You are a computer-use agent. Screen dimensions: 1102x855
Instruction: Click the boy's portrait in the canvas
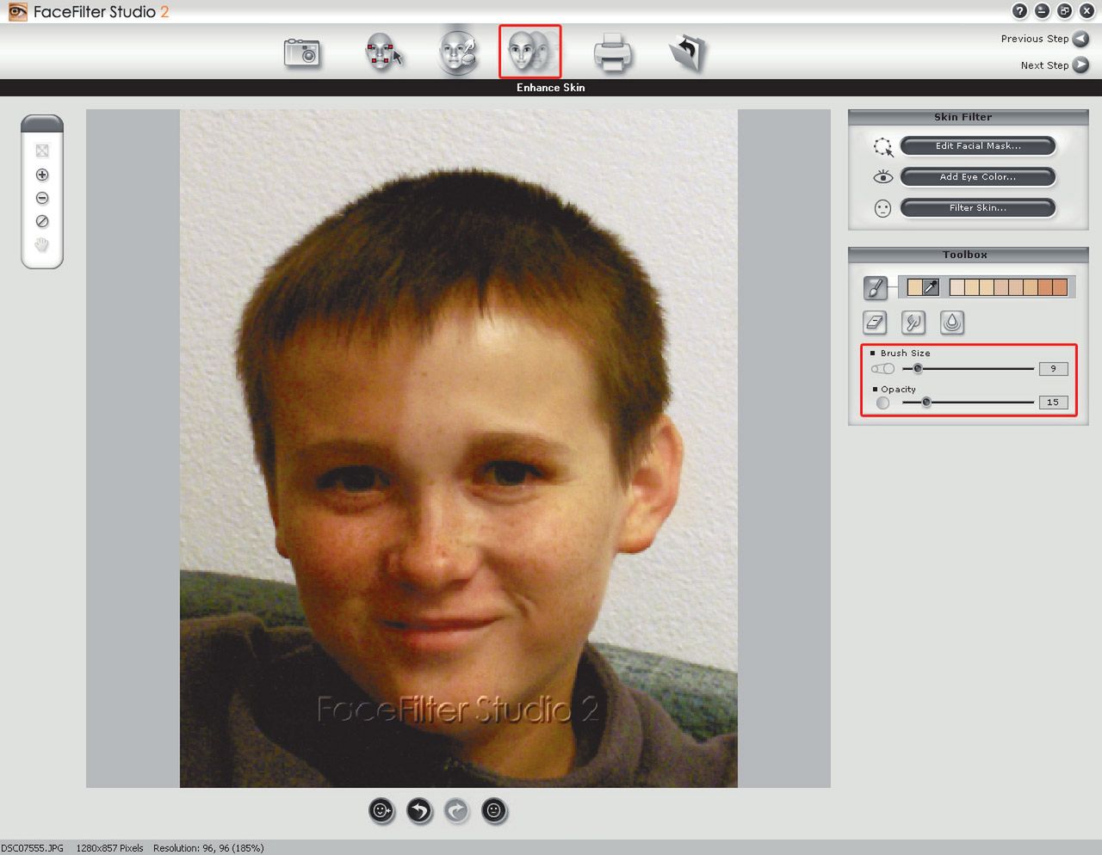458,448
